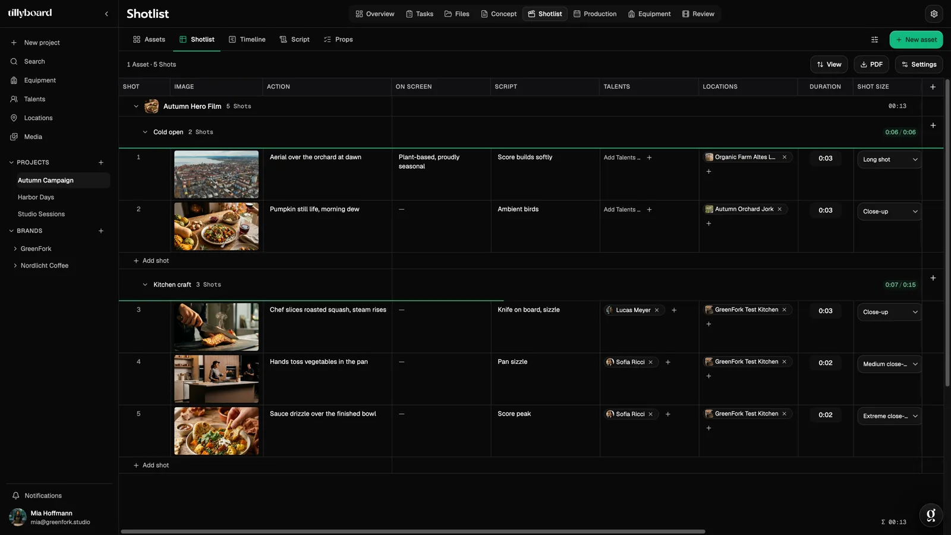Open the Review tab
The height and width of the screenshot is (535, 951).
click(698, 14)
